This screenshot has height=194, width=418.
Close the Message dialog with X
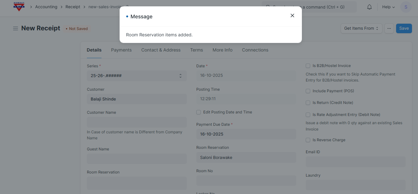(x=292, y=15)
